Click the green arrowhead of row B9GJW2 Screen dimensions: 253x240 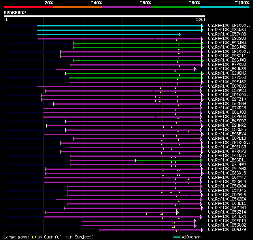[x=202, y=47]
